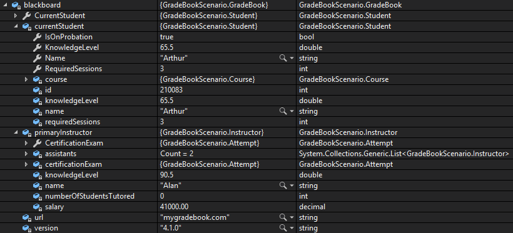Viewport: 513px width, 233px height.
Task: Click the field icon beside numberOfStudentsTutored
Action: click(x=38, y=196)
